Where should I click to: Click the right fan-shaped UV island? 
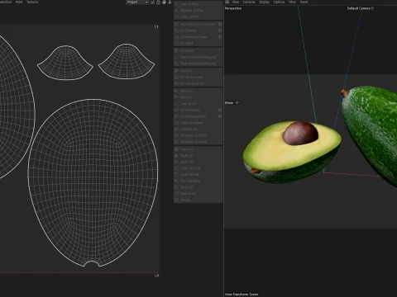(x=127, y=61)
